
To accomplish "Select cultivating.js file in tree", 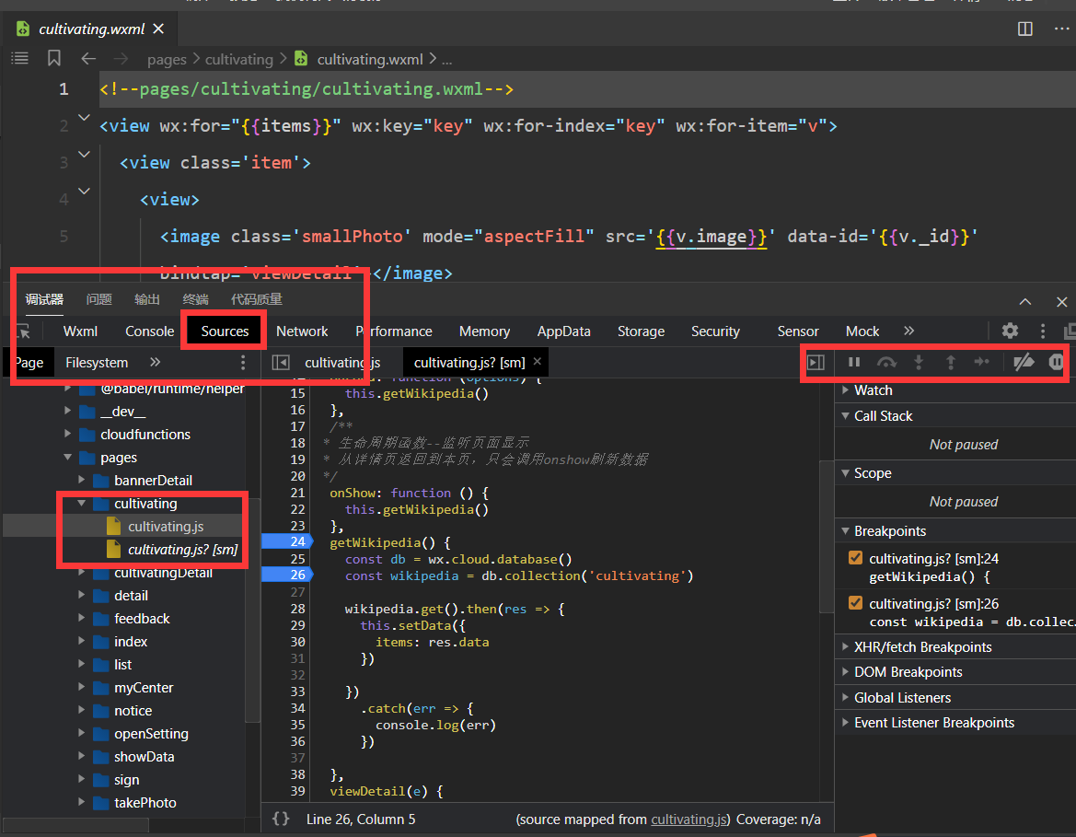I will click(165, 527).
